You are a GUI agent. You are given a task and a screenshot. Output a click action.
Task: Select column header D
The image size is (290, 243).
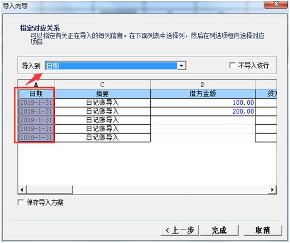coord(203,85)
